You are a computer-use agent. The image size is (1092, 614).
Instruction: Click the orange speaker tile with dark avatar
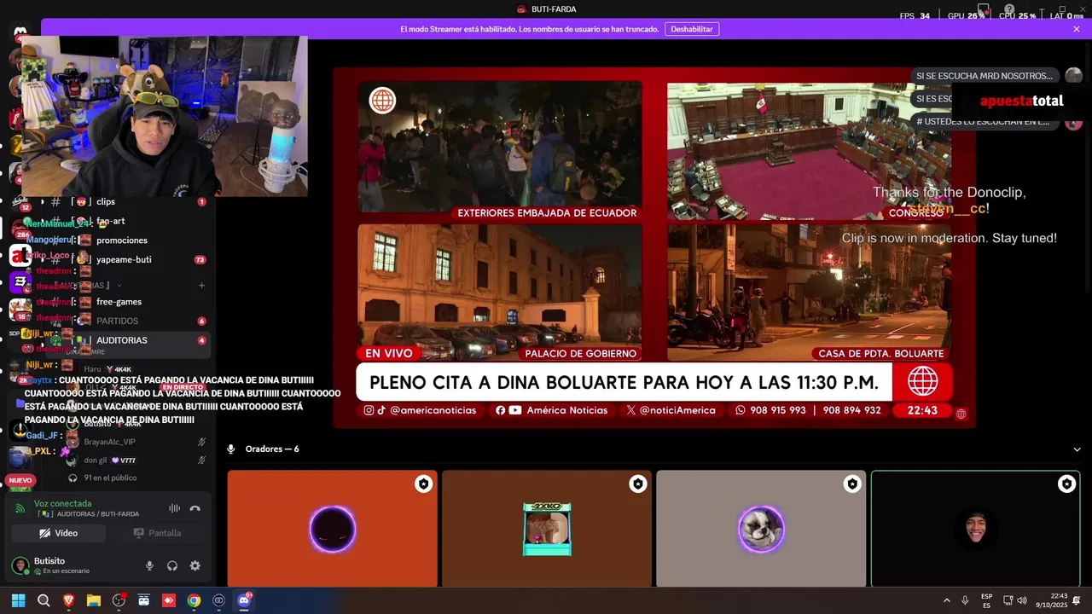pos(333,529)
